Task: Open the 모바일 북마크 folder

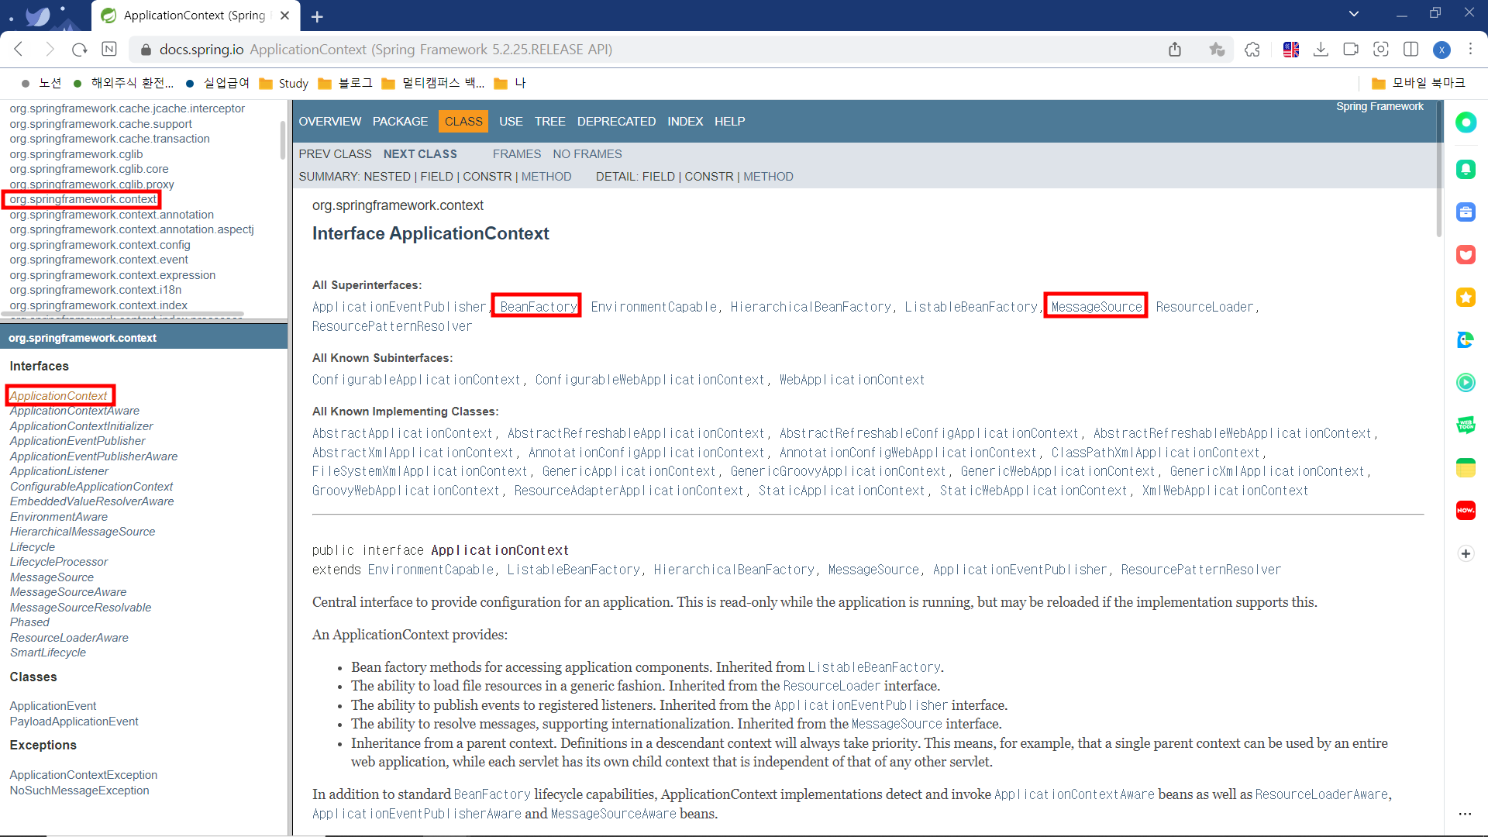Action: coord(1418,83)
